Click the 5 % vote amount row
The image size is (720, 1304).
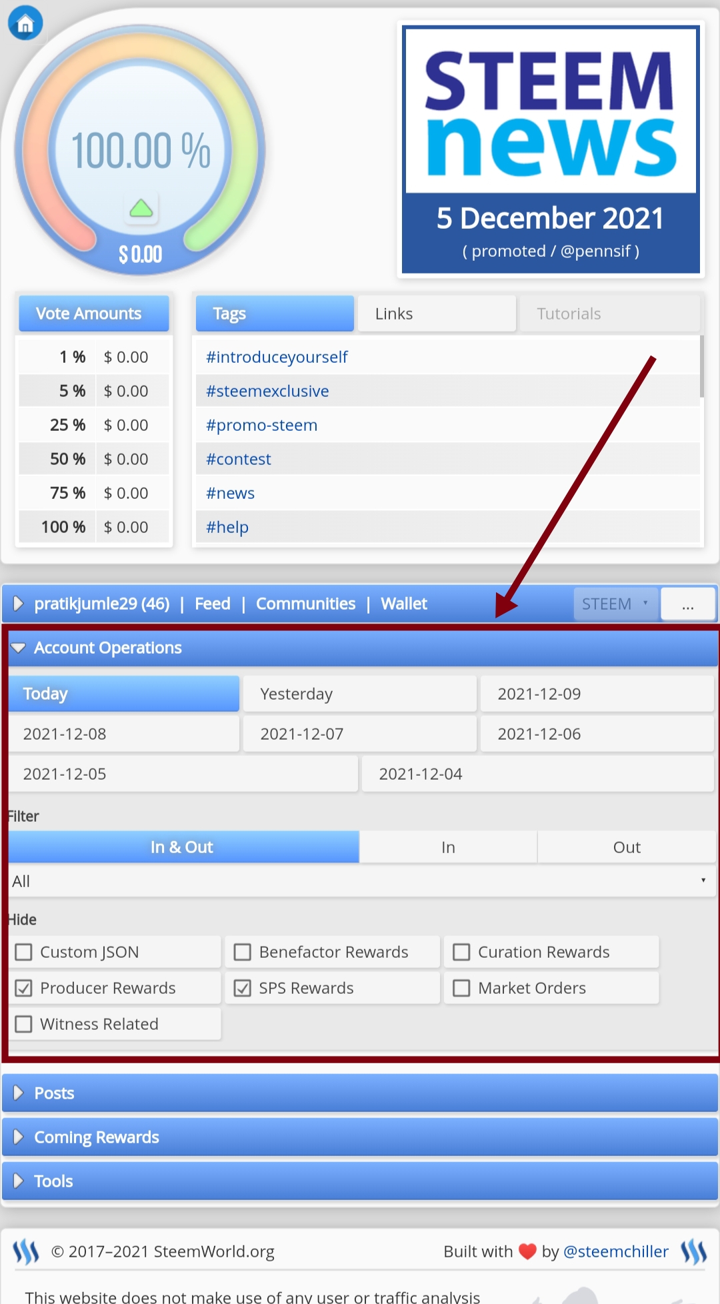94,391
